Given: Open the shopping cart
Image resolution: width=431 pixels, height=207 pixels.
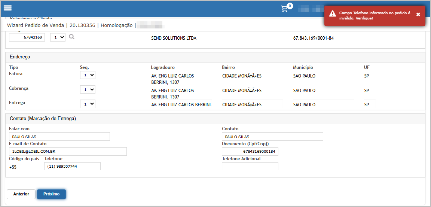Looking at the screenshot, I should [x=285, y=9].
